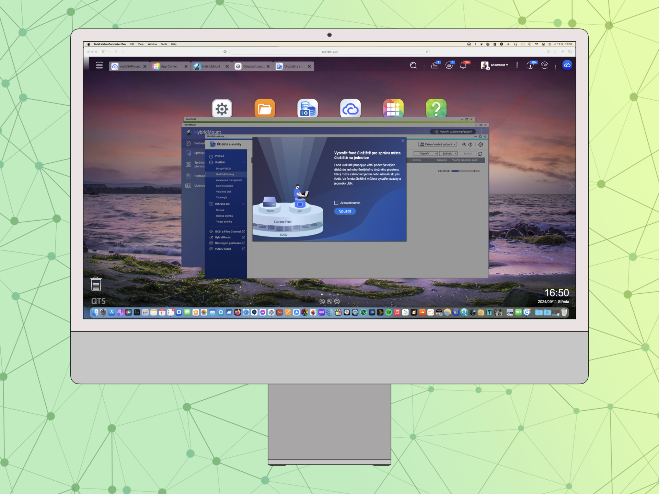Open the App Center colorful grid icon
Viewport: 659px width, 494px height.
393,109
